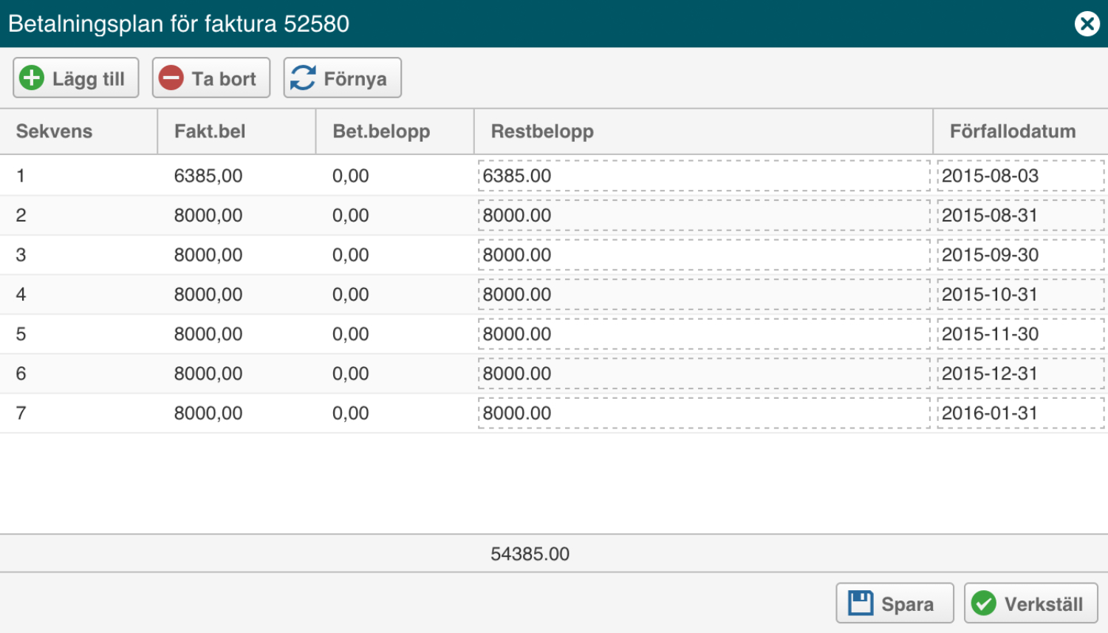Image resolution: width=1108 pixels, height=633 pixels.
Task: Select Sekvens cell 1
Action: click(78, 176)
